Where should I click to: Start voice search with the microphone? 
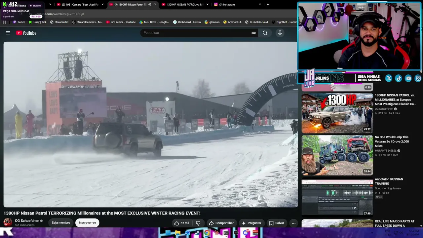click(x=280, y=33)
